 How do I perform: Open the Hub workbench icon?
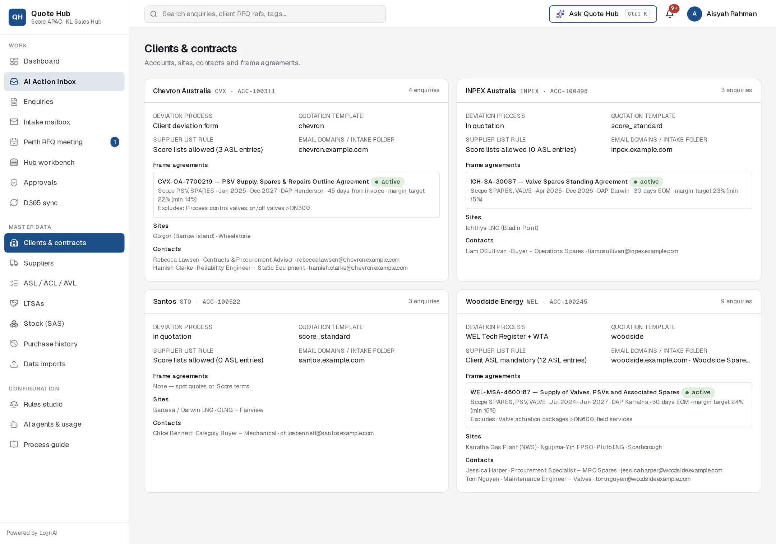[x=14, y=162]
